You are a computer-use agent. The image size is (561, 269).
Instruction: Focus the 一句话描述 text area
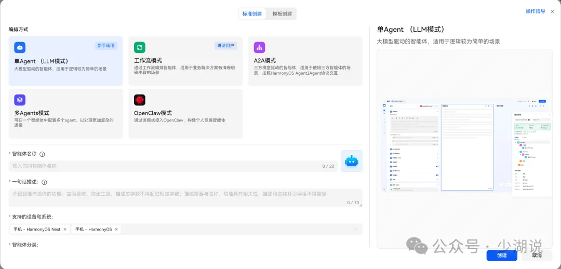point(185,197)
